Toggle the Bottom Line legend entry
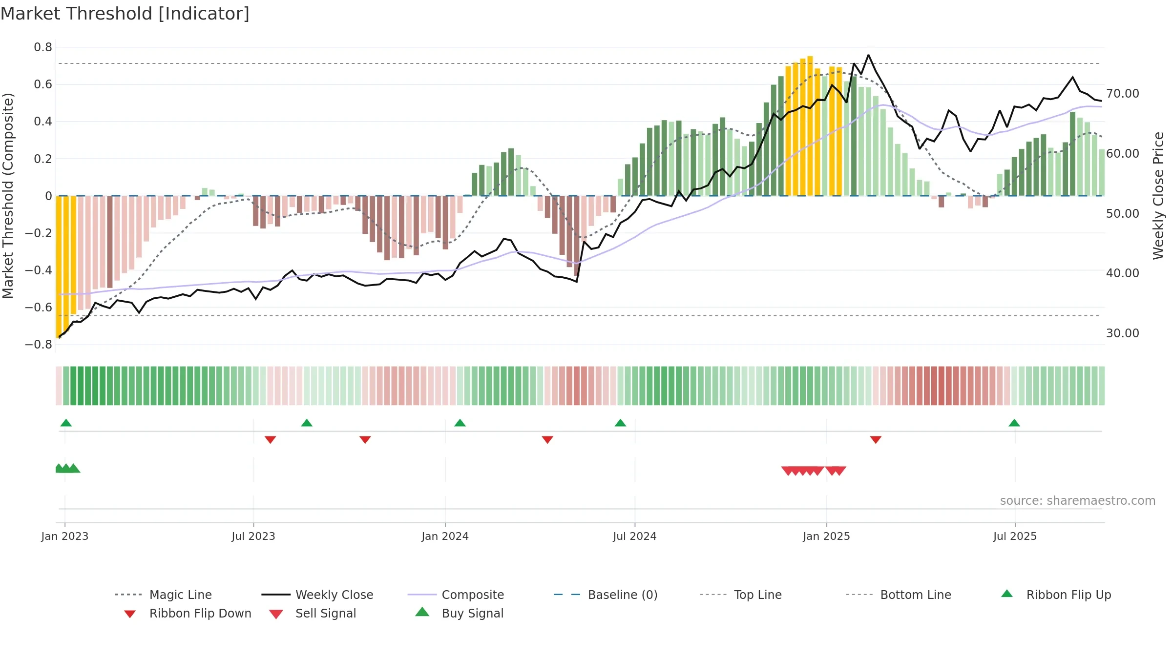The height and width of the screenshot is (659, 1172). 899,595
